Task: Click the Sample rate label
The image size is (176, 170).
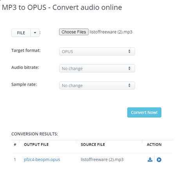Action: tap(24, 84)
